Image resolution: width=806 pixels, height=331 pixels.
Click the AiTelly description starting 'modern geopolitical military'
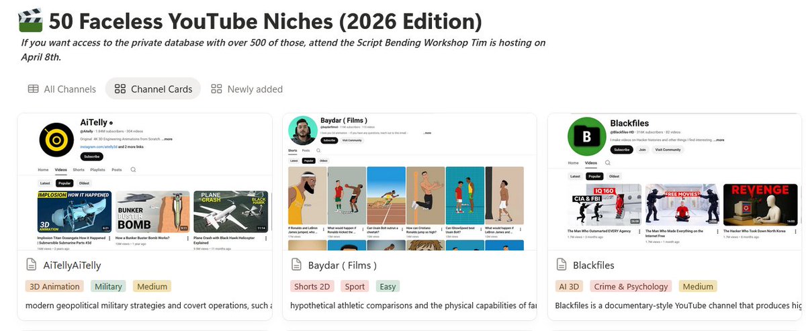click(x=148, y=305)
